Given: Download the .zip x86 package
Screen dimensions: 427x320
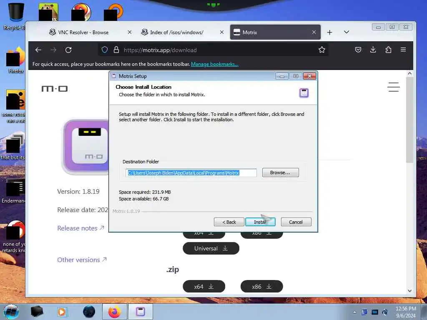Looking at the screenshot, I should [262, 287].
